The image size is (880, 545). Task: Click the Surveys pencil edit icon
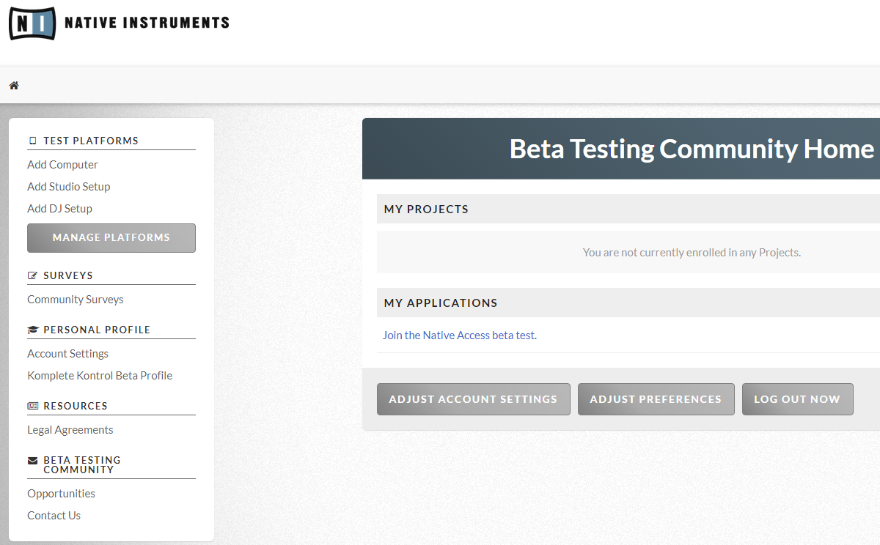(32, 275)
